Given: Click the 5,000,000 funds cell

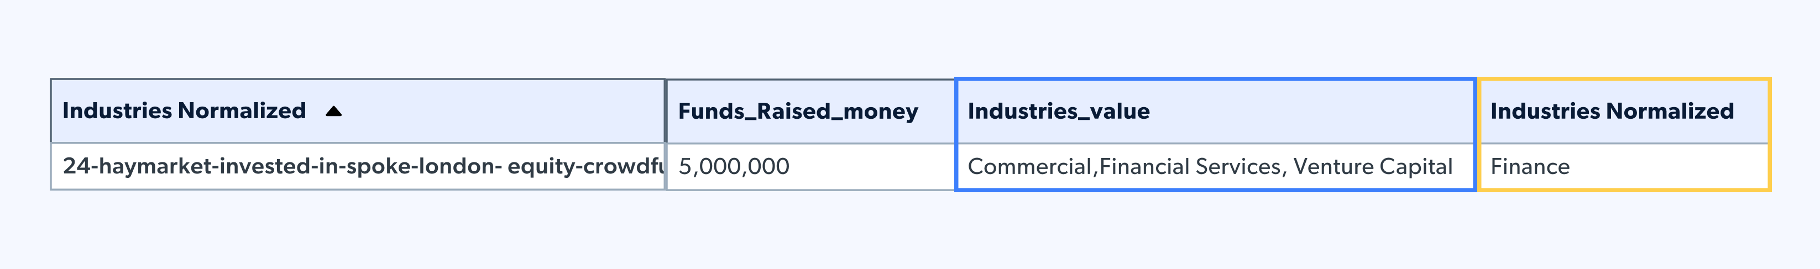Looking at the screenshot, I should [x=734, y=167].
